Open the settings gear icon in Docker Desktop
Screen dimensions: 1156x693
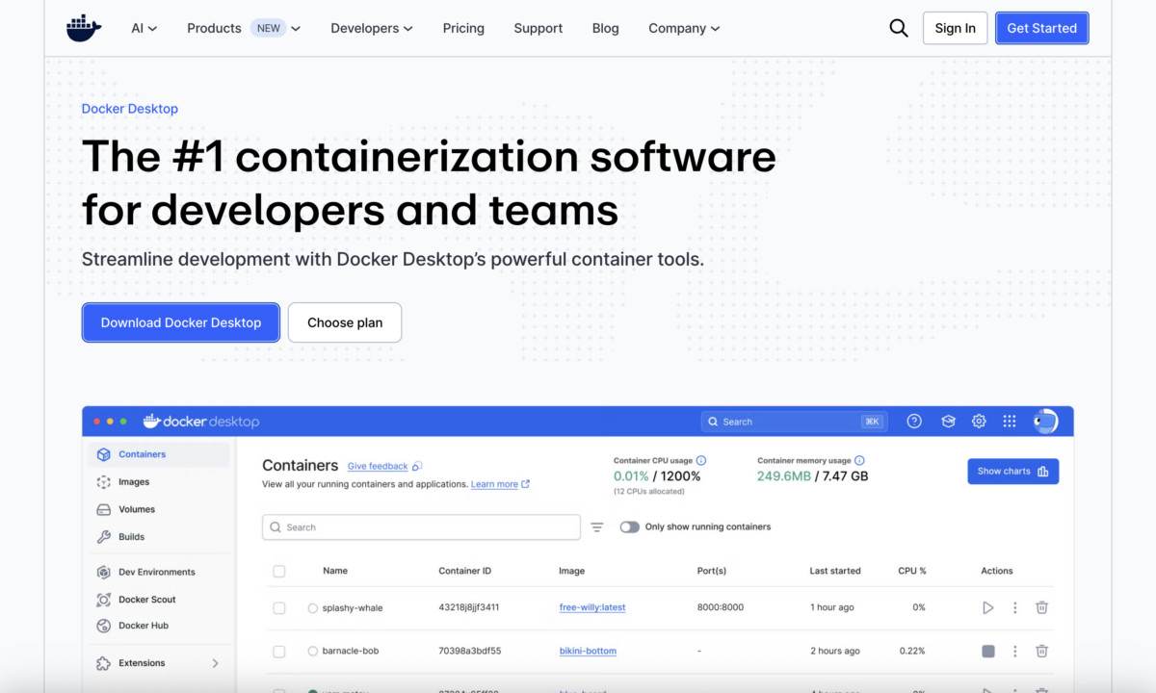(x=979, y=422)
